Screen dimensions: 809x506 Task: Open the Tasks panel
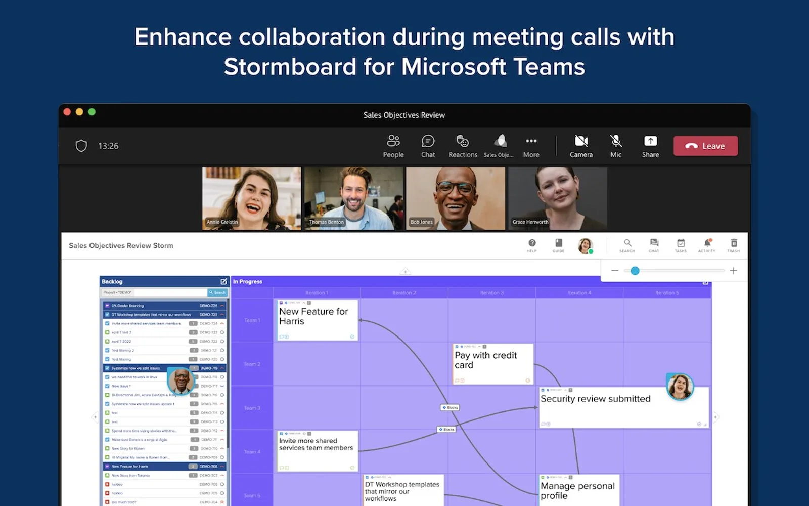(x=681, y=245)
